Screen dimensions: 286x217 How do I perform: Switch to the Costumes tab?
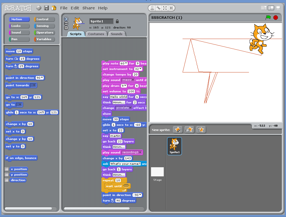[96, 34]
